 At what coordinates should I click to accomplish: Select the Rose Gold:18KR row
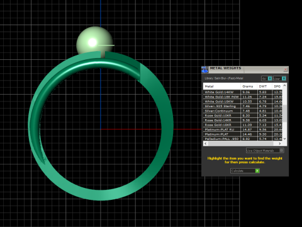tap(243, 125)
